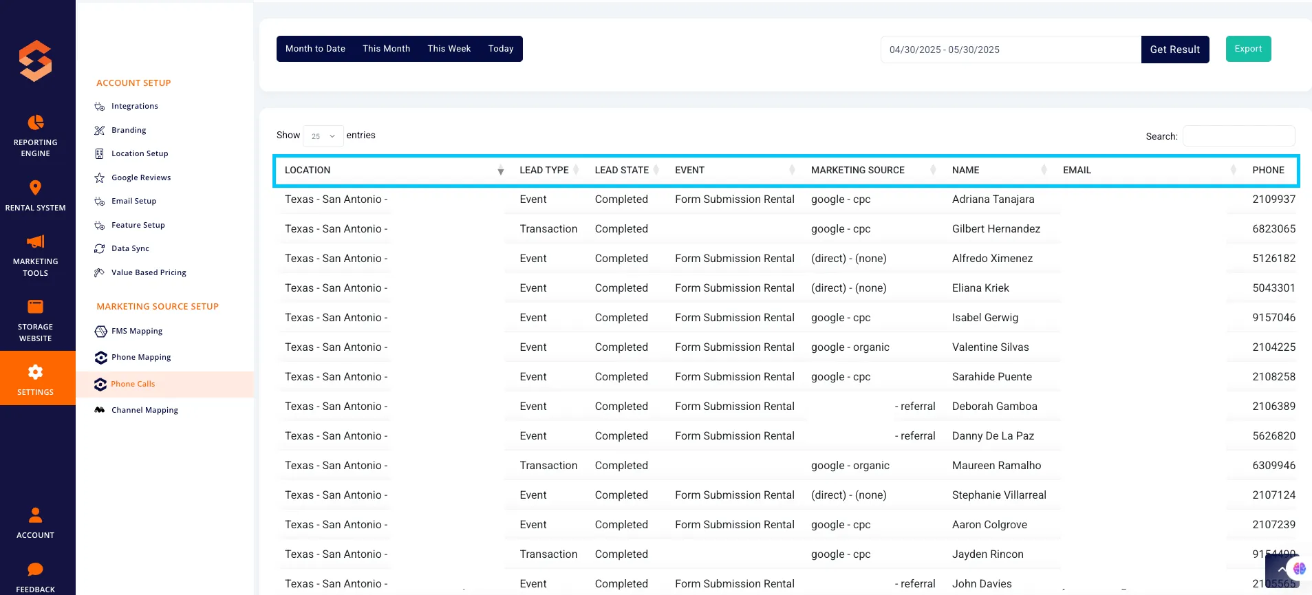Click the Phone column header
This screenshot has width=1312, height=595.
pyautogui.click(x=1268, y=171)
